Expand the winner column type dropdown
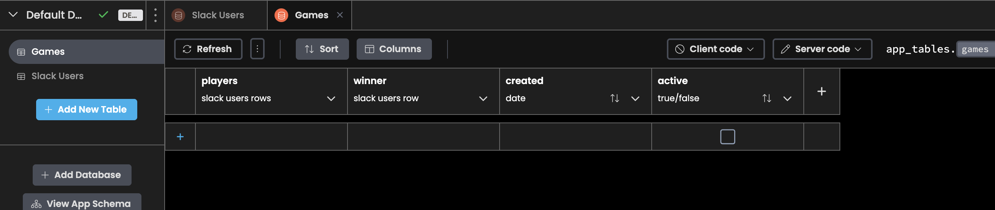995x210 pixels. point(483,98)
